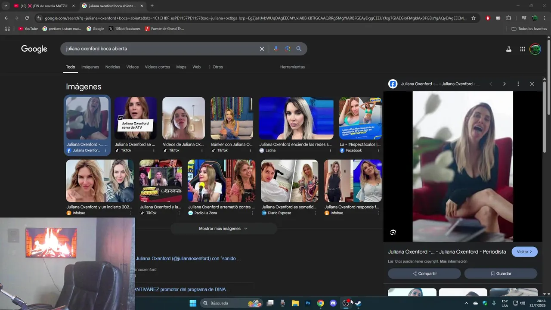
Task: Start voice search with microphone icon
Action: coord(276,49)
